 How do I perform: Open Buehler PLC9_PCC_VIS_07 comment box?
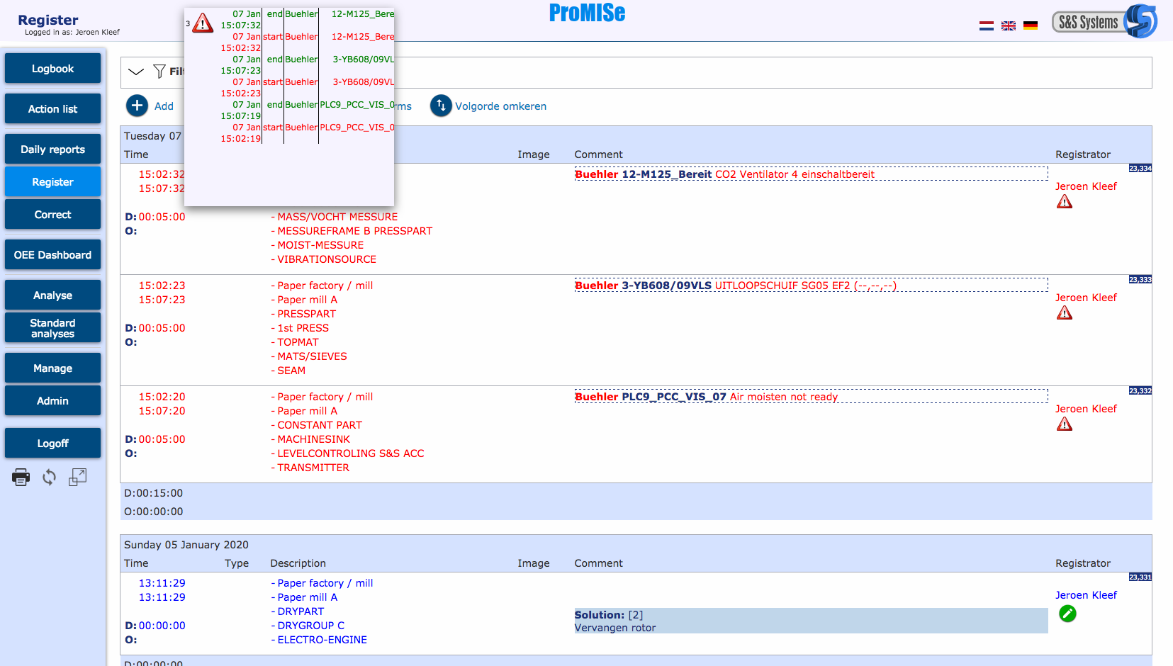(x=810, y=396)
